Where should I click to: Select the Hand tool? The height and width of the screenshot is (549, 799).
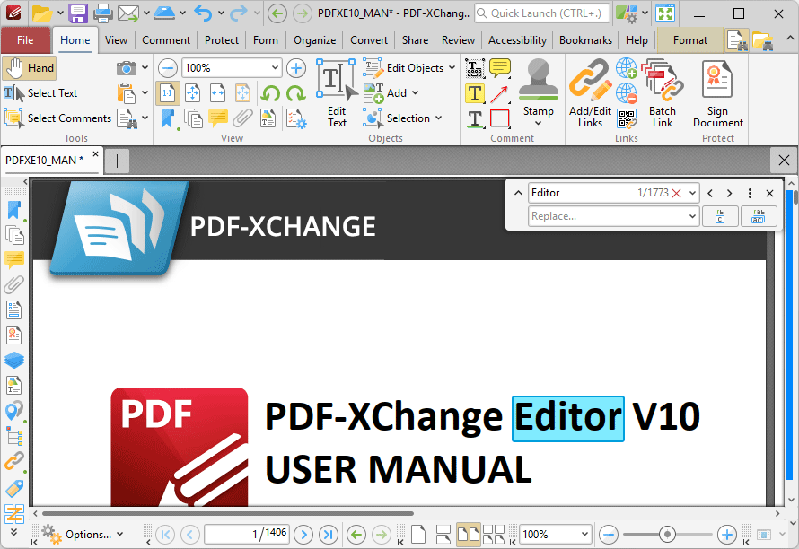coord(29,68)
